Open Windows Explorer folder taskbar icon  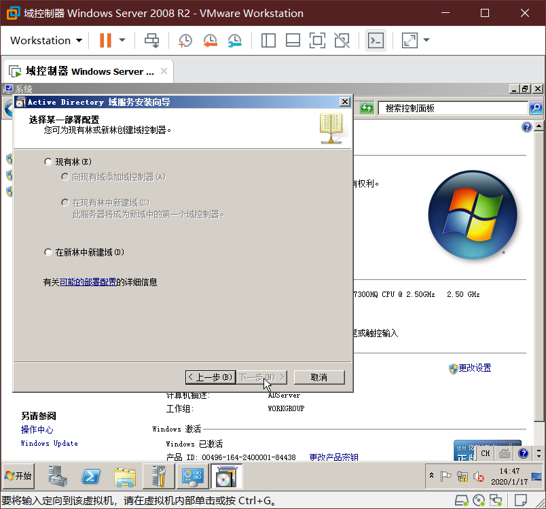(125, 477)
